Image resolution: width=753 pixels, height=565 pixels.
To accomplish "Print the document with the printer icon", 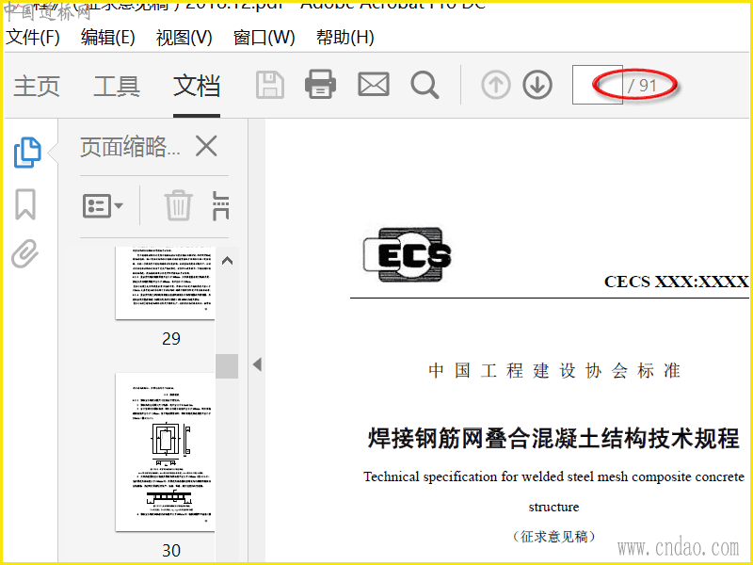I will (x=320, y=85).
